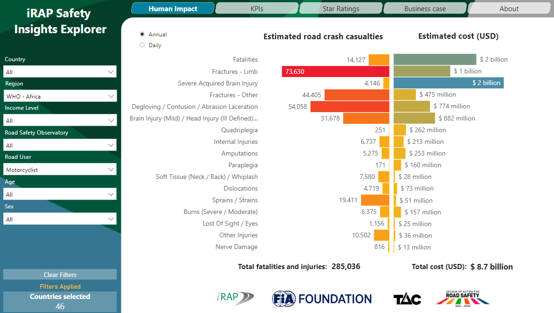Image resolution: width=554 pixels, height=313 pixels.
Task: Select the Annual radio button
Action: click(x=142, y=34)
